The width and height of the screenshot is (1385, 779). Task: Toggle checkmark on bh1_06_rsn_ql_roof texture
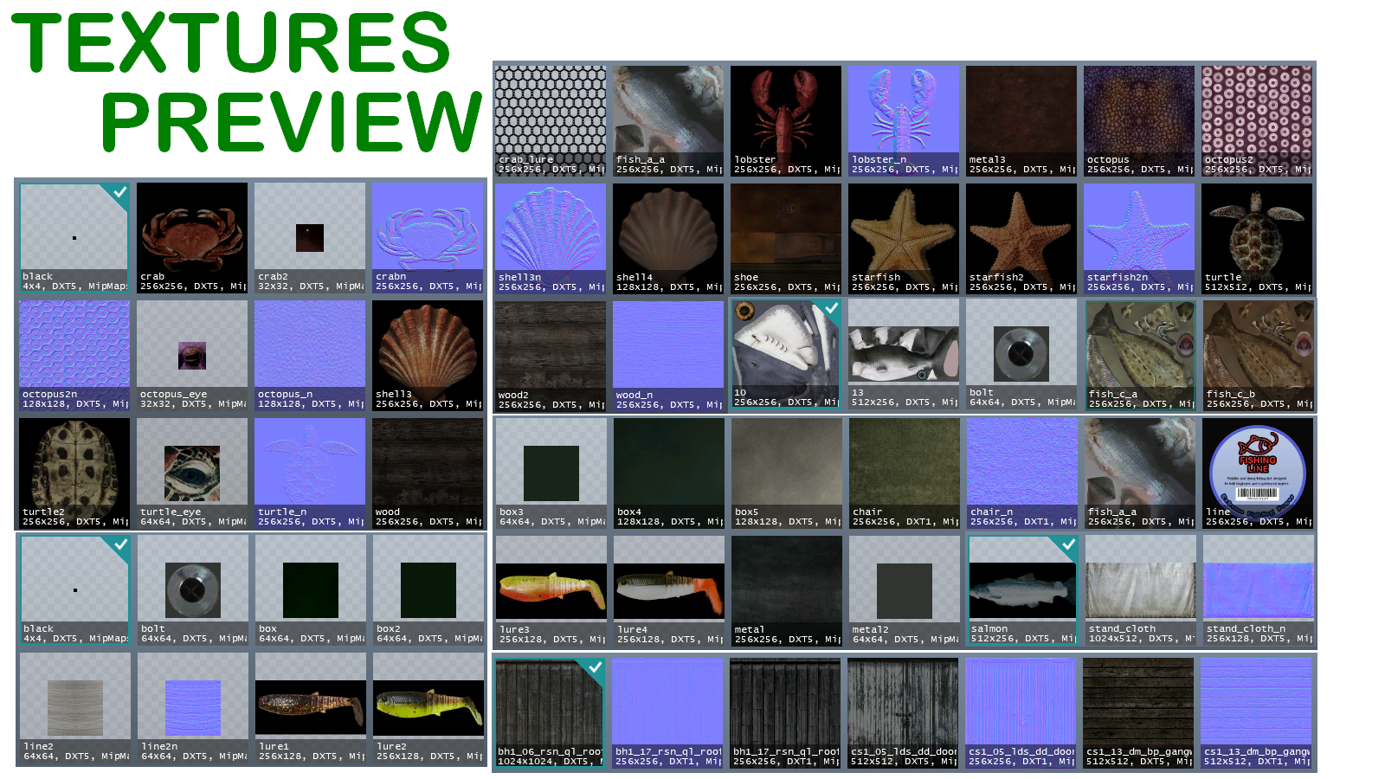pyautogui.click(x=595, y=667)
